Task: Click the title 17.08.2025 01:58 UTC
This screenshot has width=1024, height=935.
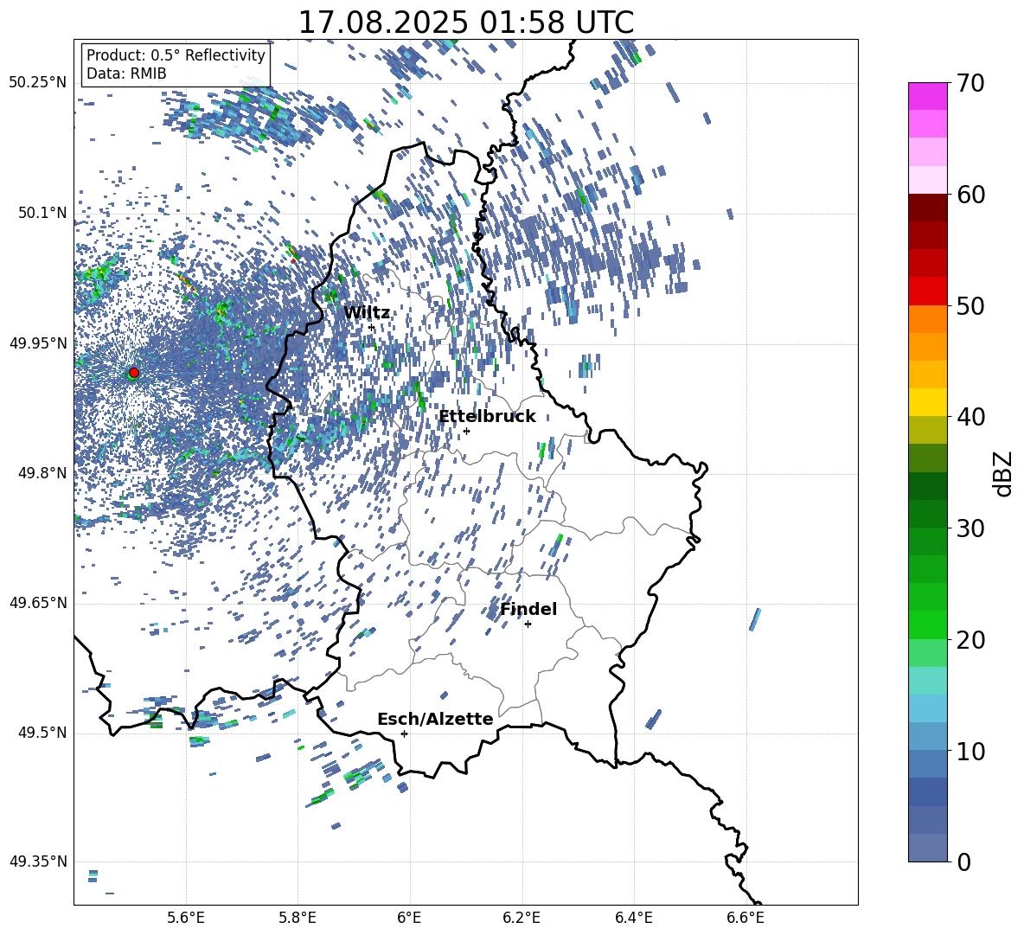Action: tap(465, 22)
